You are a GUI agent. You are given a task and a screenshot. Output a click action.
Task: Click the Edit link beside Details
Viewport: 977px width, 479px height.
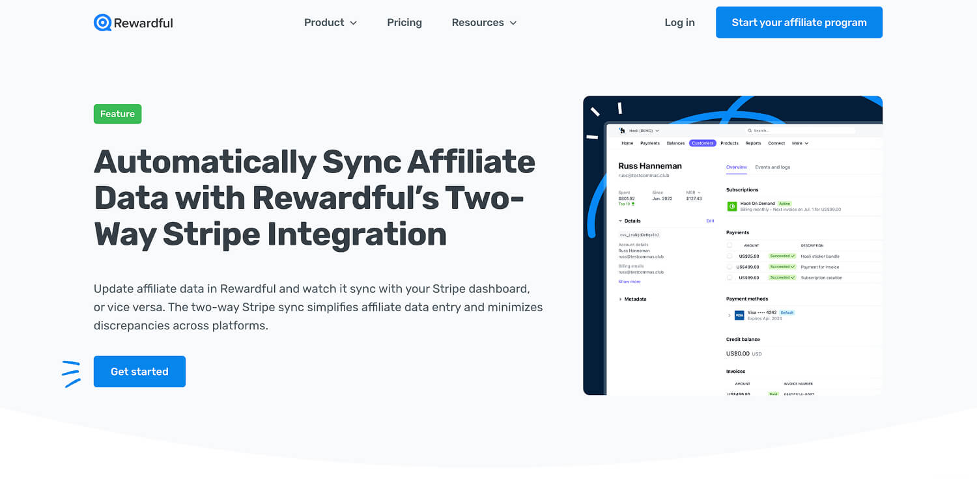[710, 221]
